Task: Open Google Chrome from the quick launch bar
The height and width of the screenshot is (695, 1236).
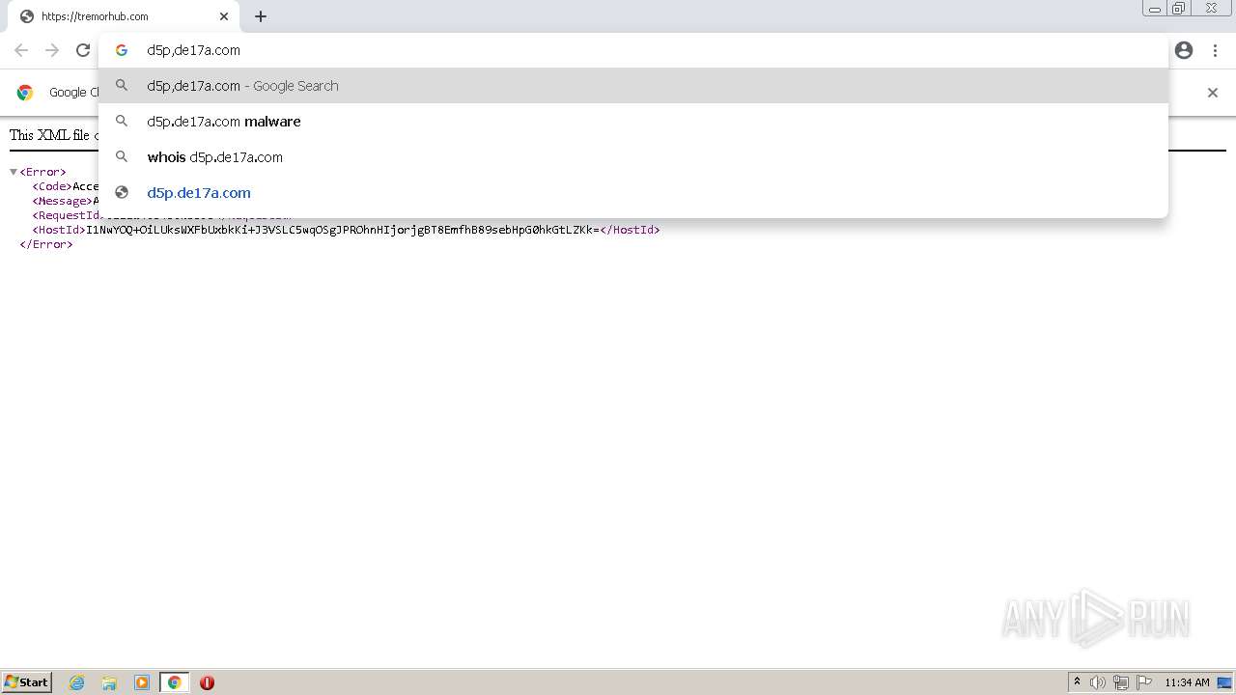Action: click(x=174, y=682)
